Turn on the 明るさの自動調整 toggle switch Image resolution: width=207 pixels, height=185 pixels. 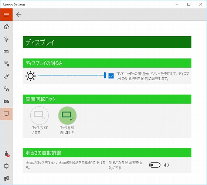(x=155, y=165)
